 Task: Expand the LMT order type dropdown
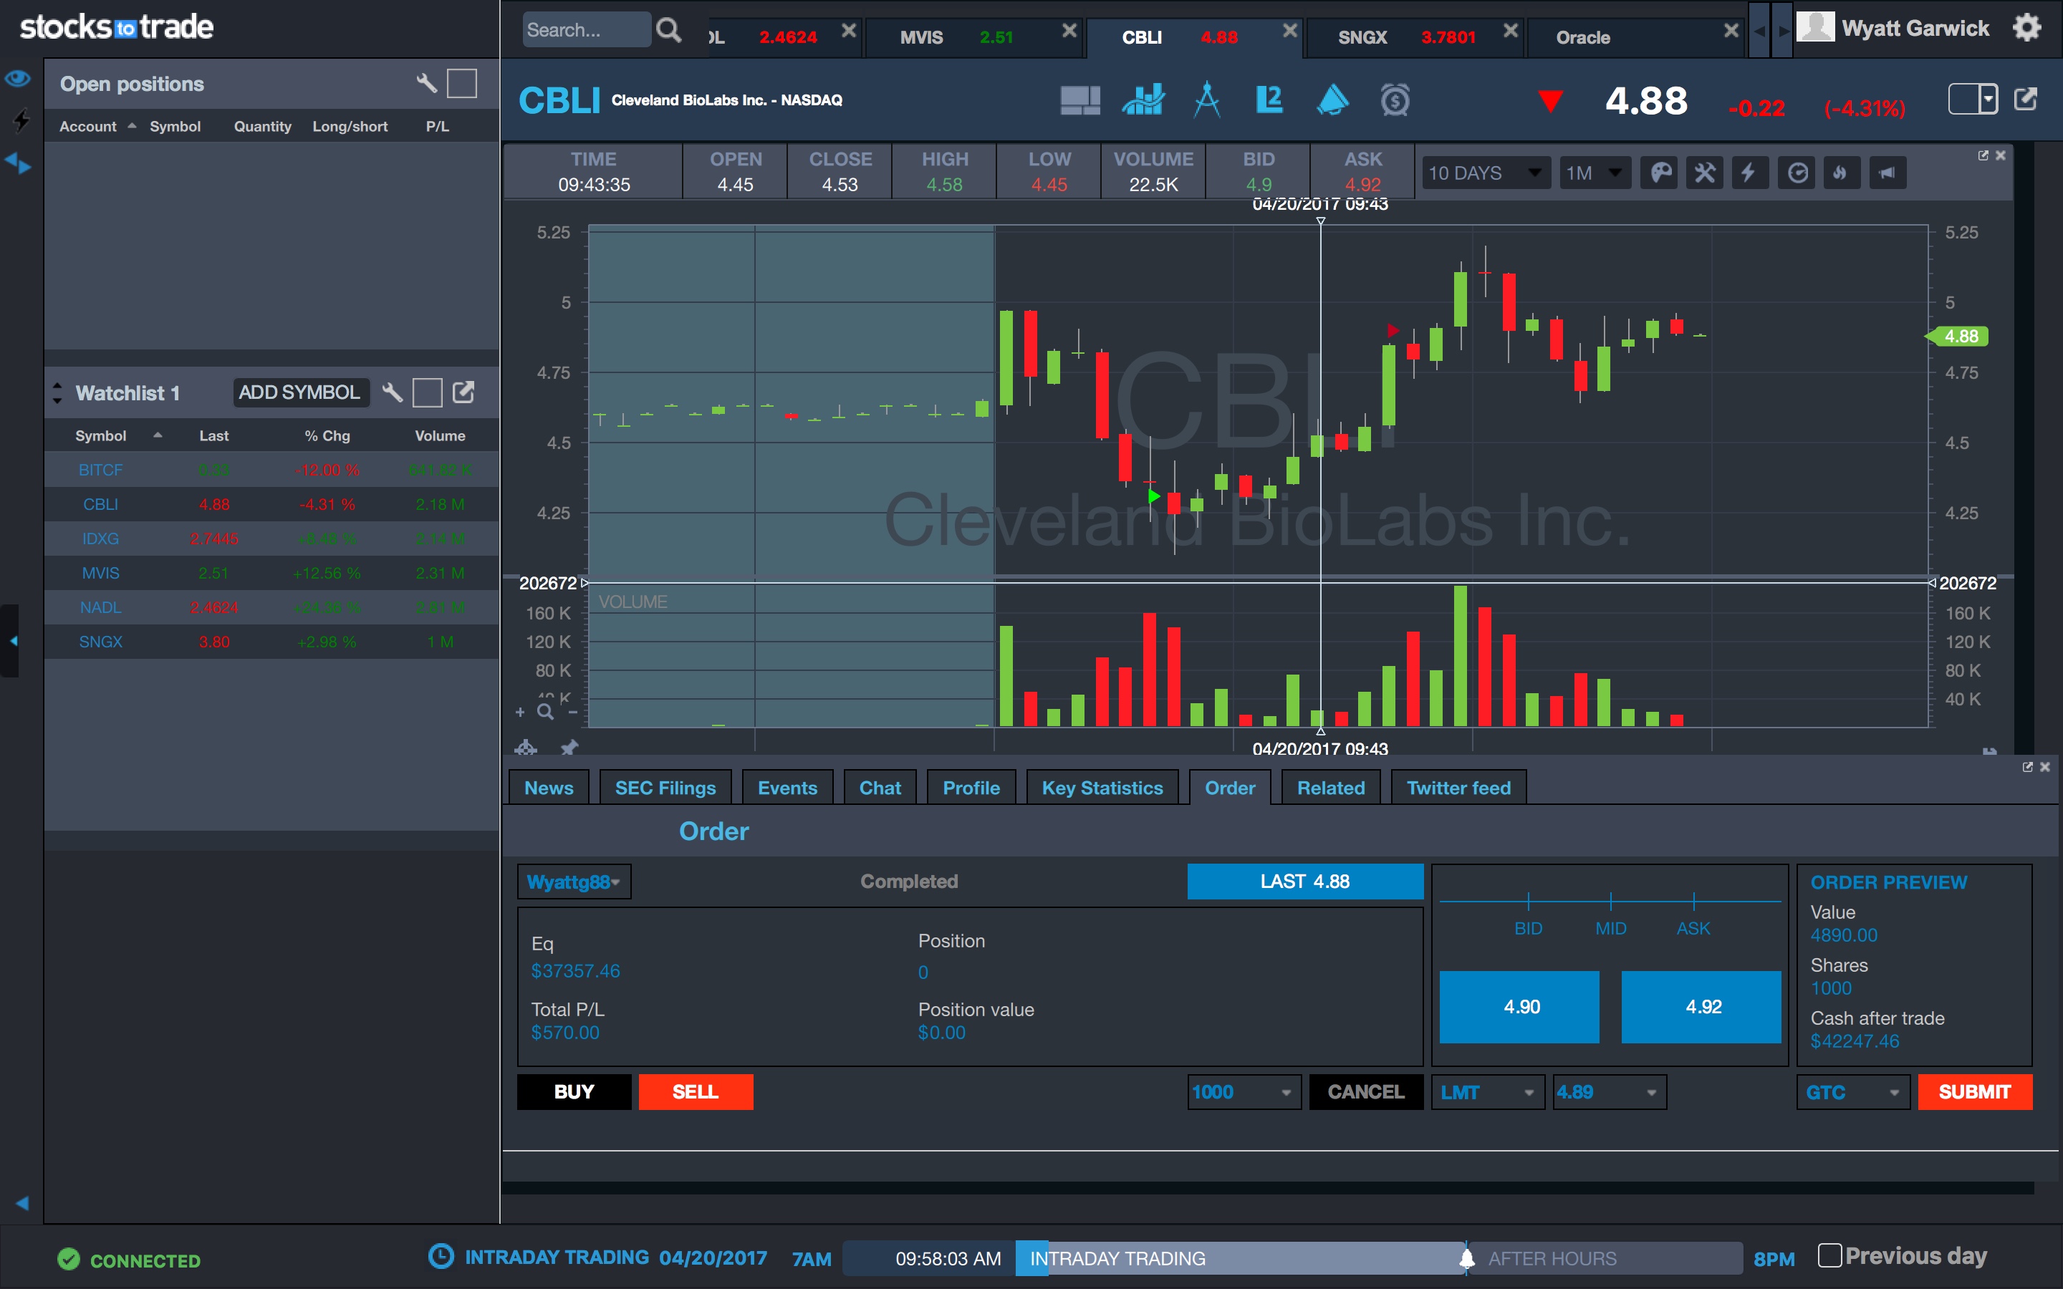[x=1488, y=1092]
